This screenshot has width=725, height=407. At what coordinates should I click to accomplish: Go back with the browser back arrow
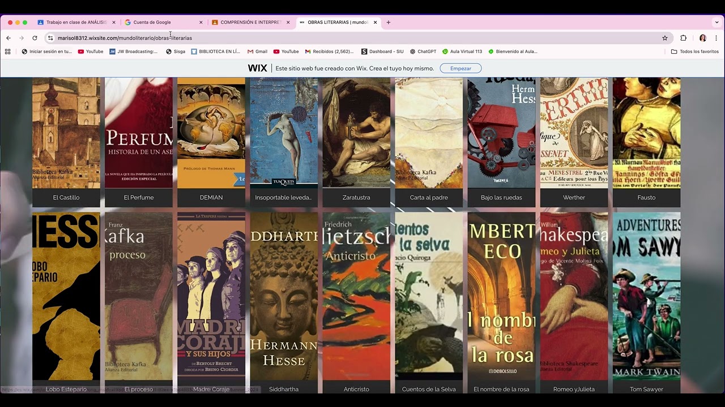tap(8, 38)
